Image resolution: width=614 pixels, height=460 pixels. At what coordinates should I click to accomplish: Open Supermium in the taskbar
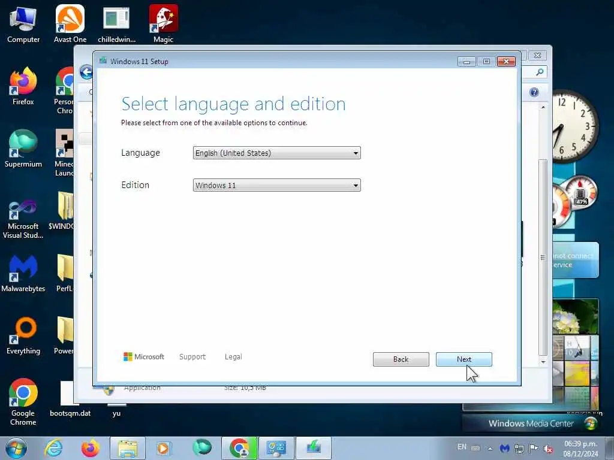click(202, 447)
